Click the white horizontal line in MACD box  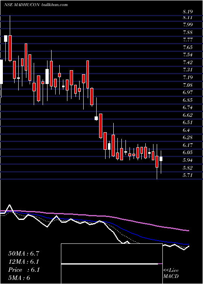pyautogui.click(x=110, y=264)
